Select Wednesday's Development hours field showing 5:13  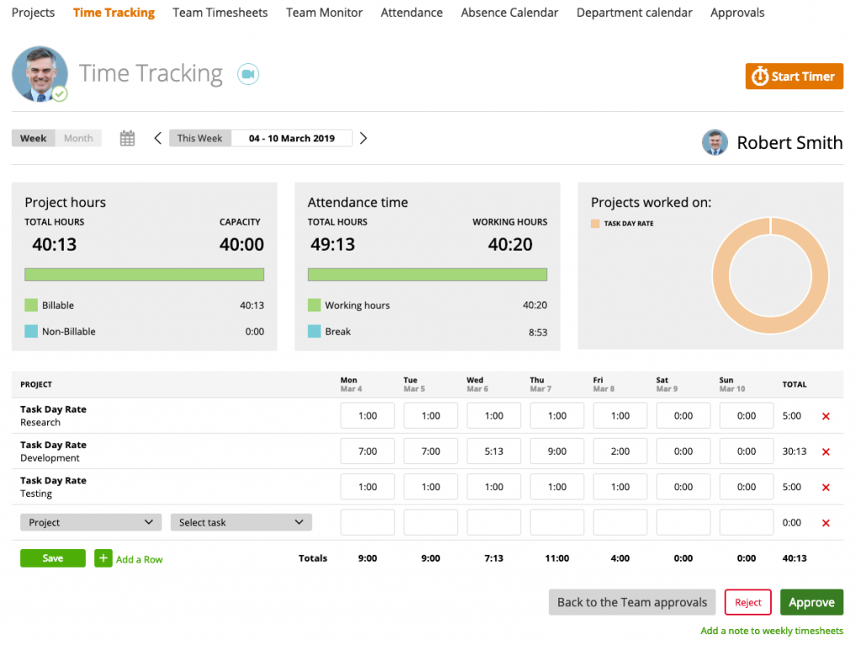(494, 451)
